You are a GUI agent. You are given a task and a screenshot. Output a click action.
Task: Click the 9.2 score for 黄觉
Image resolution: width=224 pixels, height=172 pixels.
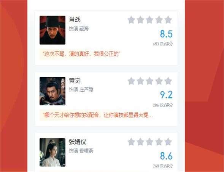pos(166,95)
